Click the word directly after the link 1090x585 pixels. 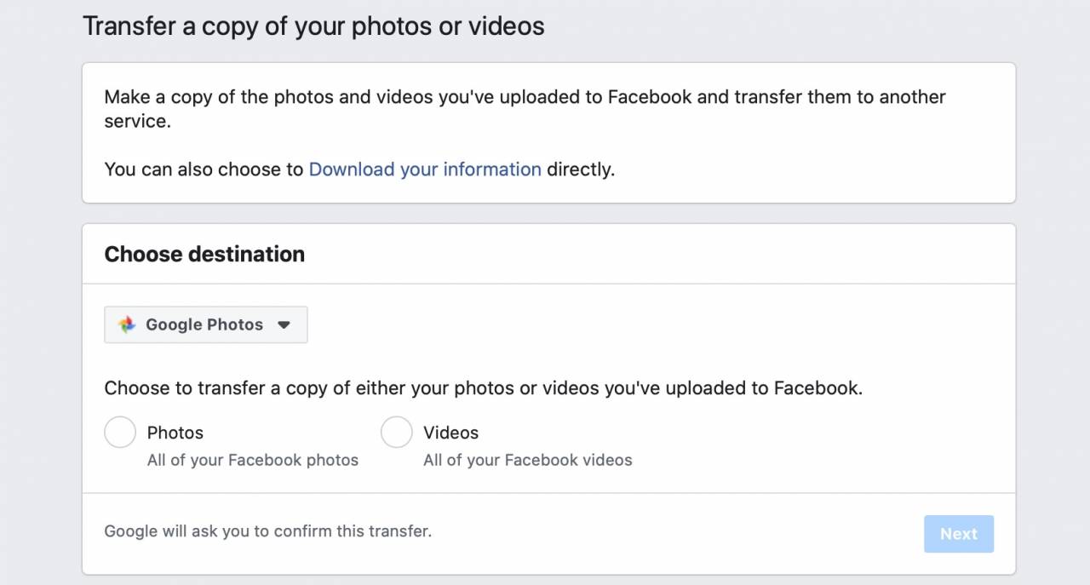(x=581, y=169)
